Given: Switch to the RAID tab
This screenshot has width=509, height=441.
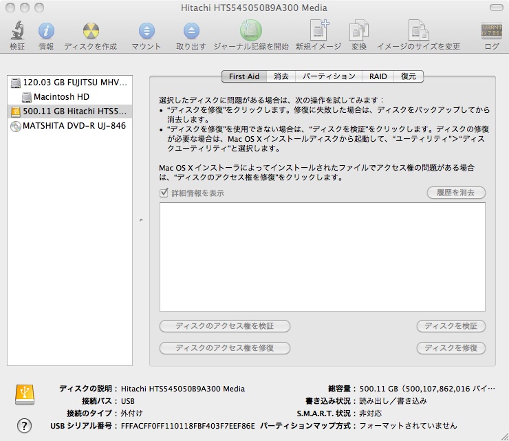Looking at the screenshot, I should pyautogui.click(x=378, y=76).
